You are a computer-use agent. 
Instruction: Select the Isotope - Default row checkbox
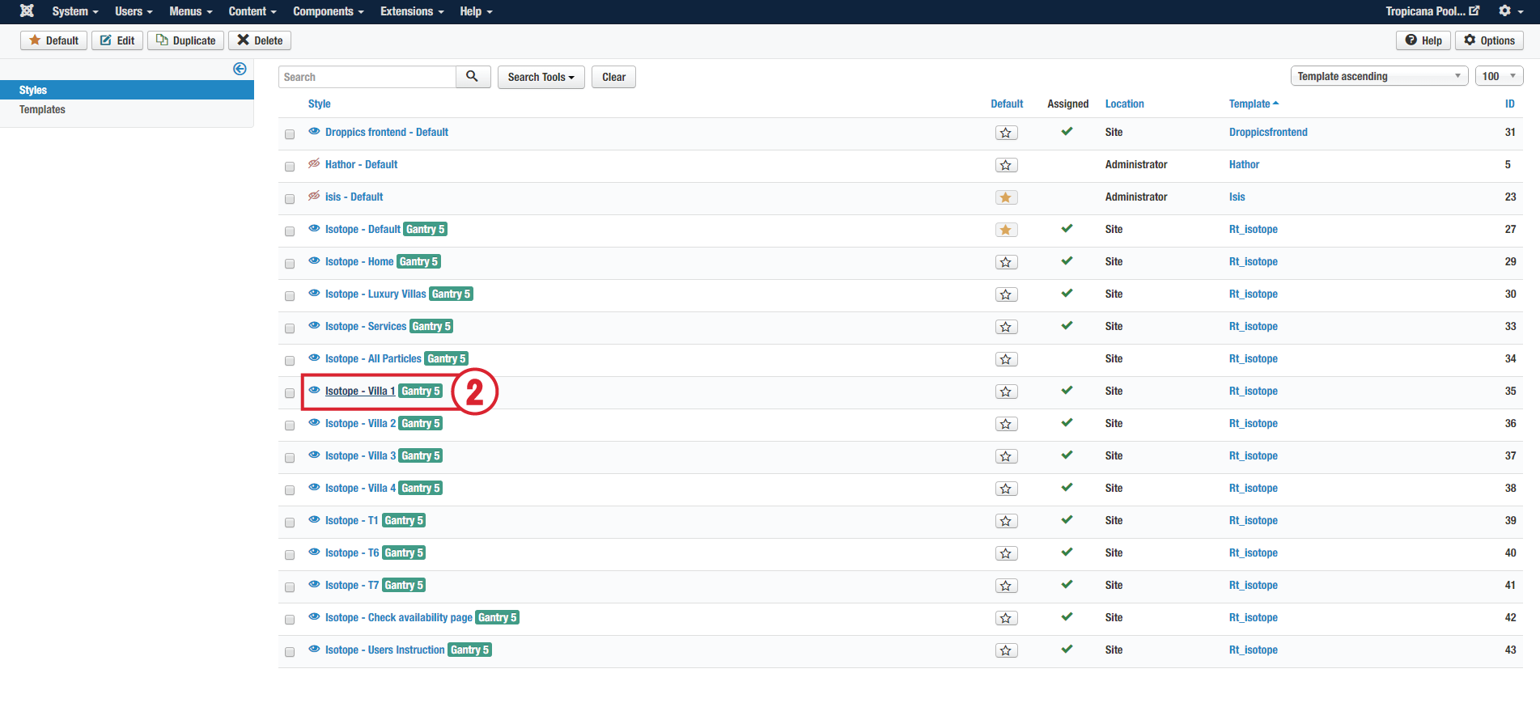point(290,231)
